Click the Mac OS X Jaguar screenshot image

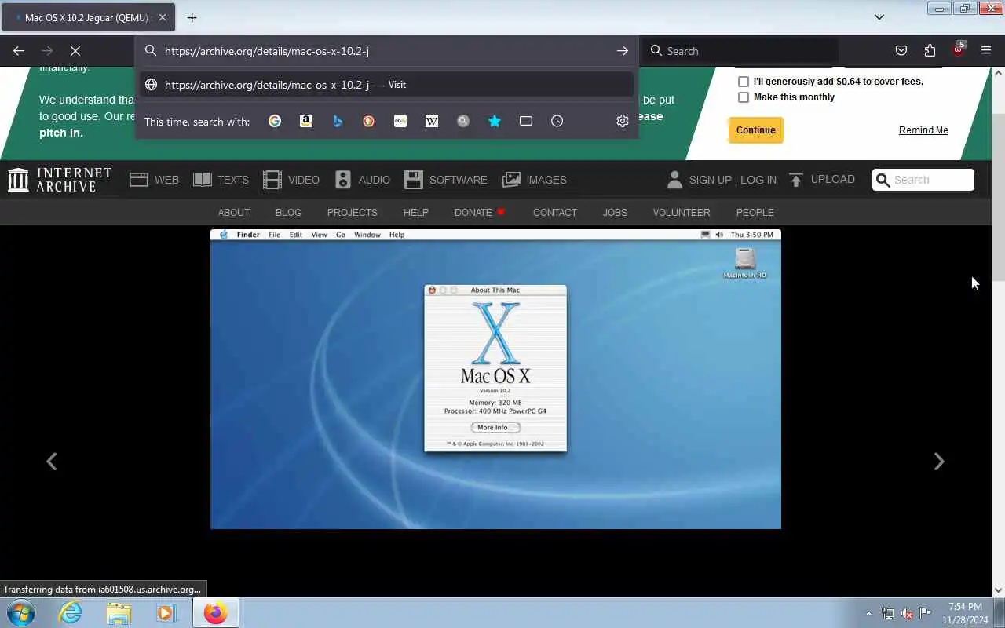(x=495, y=379)
